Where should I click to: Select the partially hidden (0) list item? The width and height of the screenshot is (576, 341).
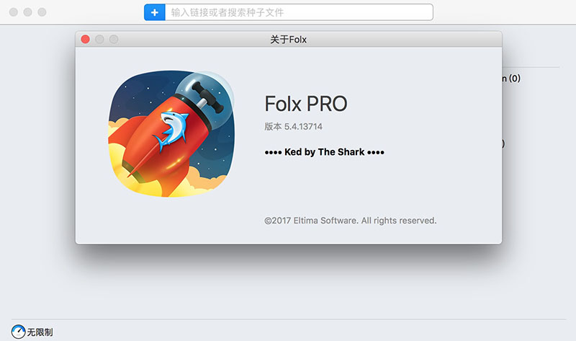(x=512, y=78)
